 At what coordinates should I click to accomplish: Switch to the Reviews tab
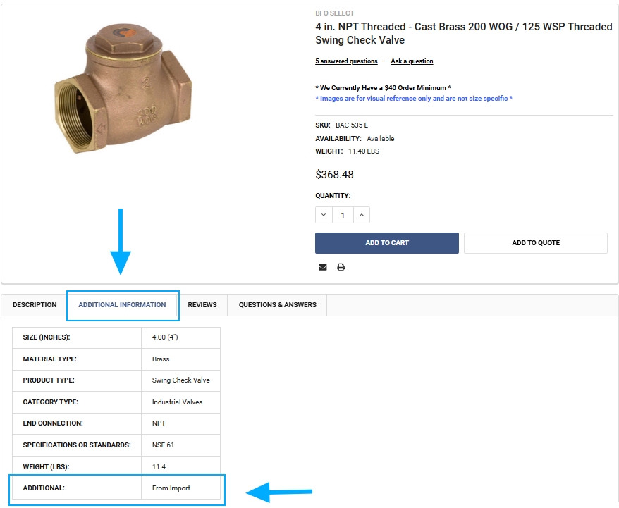tap(202, 305)
